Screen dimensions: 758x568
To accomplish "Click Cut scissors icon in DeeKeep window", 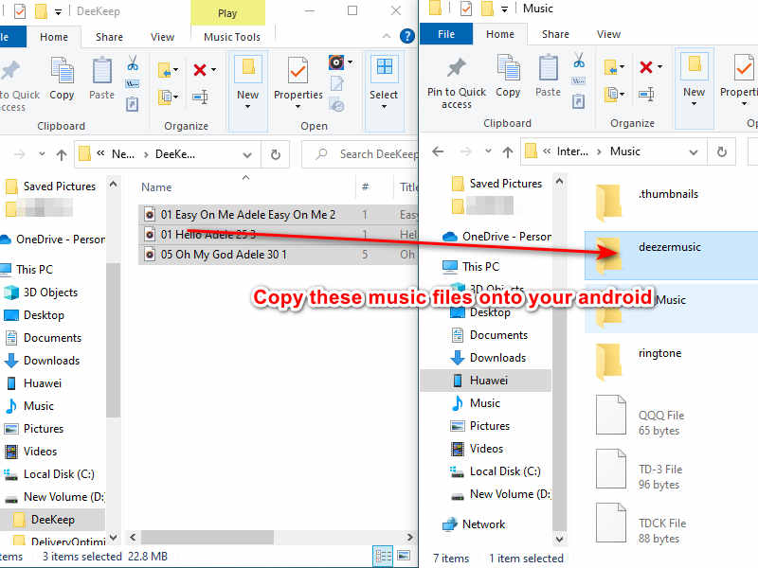I will pyautogui.click(x=133, y=63).
